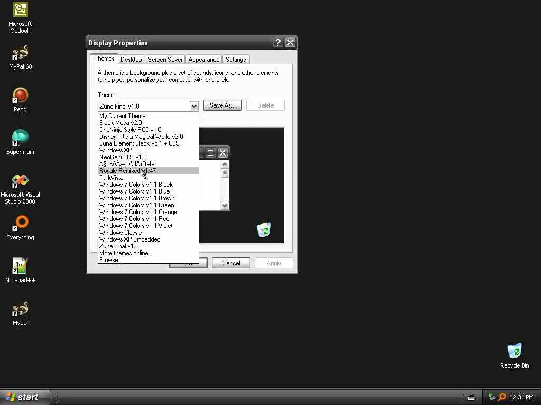Viewport: 541px width, 405px height.
Task: Choose Windows 7 Colors v1.1 Violet
Action: 148,226
